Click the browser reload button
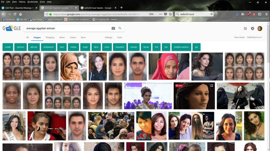The width and height of the screenshot is (270, 151). pos(15,14)
